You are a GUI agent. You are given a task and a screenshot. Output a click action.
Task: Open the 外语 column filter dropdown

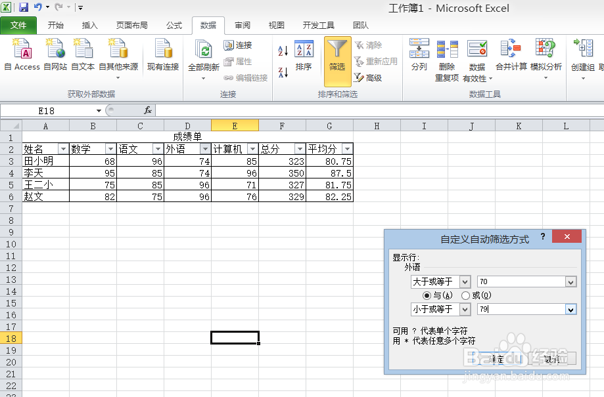tap(205, 149)
